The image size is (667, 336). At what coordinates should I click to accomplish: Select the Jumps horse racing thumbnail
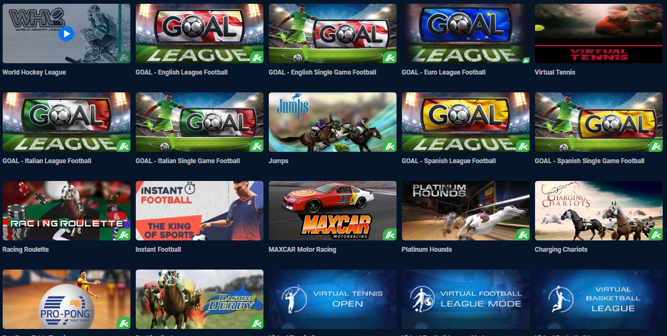[x=333, y=122]
